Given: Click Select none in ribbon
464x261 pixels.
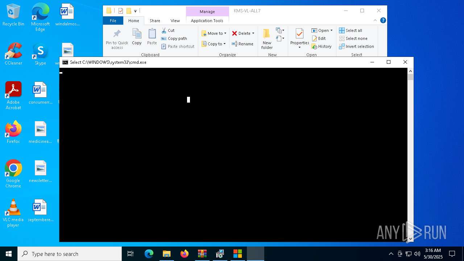Looking at the screenshot, I should [x=353, y=38].
